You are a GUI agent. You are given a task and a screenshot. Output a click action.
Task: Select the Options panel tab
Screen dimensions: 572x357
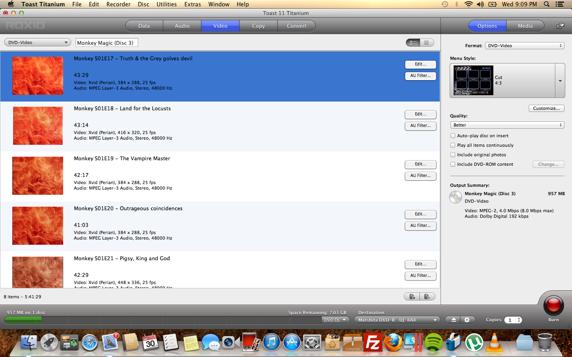(x=487, y=26)
